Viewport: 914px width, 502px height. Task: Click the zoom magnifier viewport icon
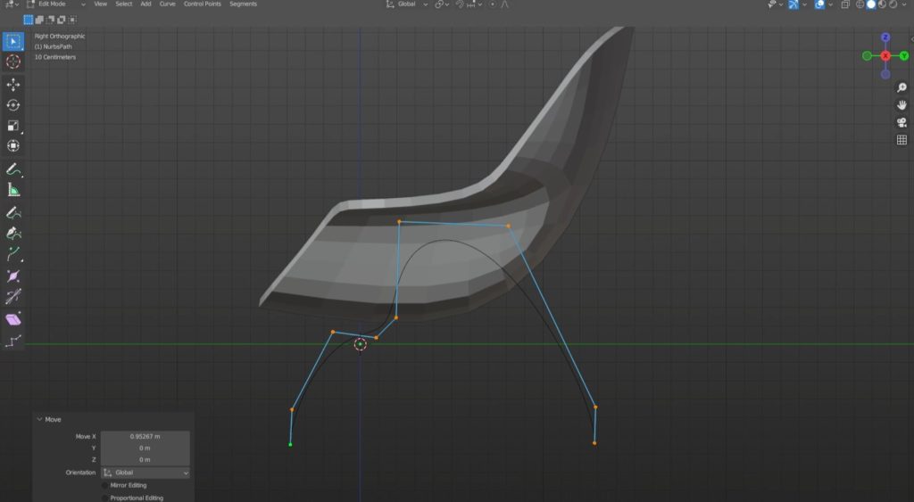point(902,88)
